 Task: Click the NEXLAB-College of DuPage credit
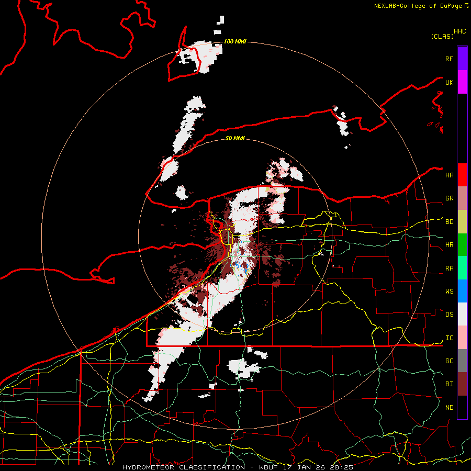(418, 6)
